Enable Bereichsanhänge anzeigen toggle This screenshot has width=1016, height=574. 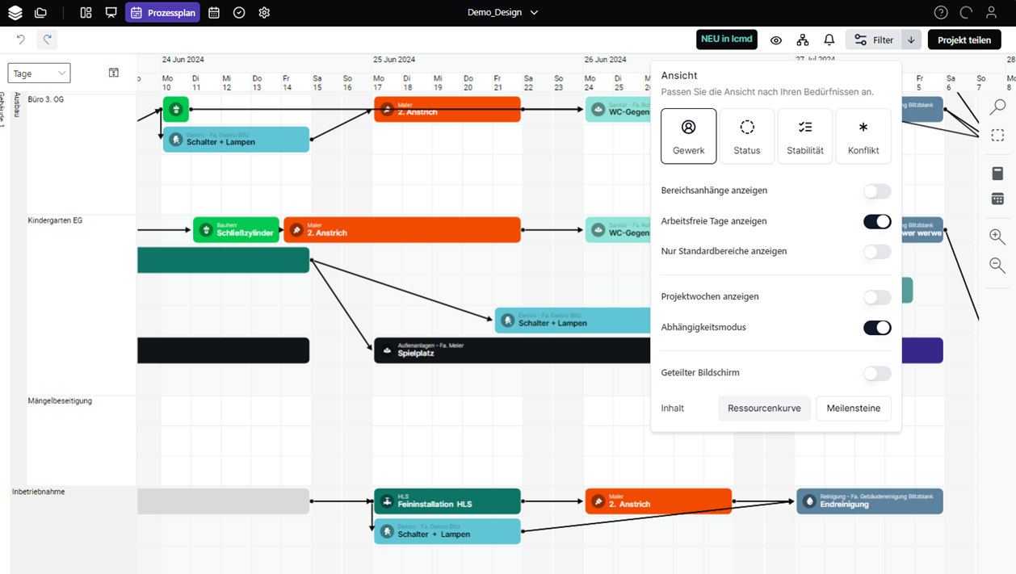coord(876,191)
